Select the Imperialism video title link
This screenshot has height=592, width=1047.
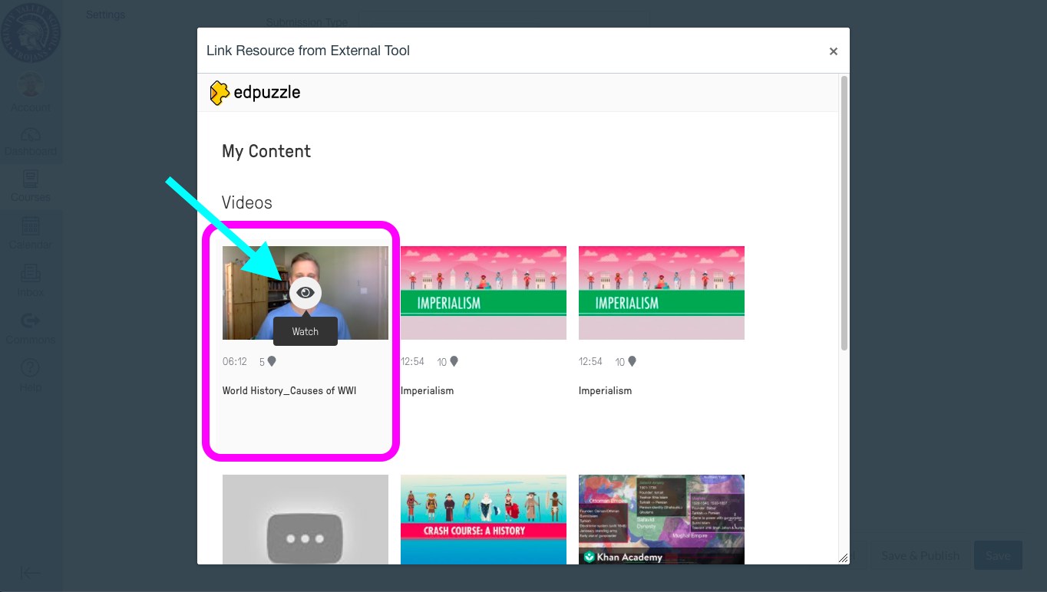pos(427,390)
